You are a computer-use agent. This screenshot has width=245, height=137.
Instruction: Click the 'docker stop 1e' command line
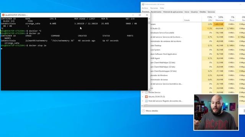(x=38, y=46)
